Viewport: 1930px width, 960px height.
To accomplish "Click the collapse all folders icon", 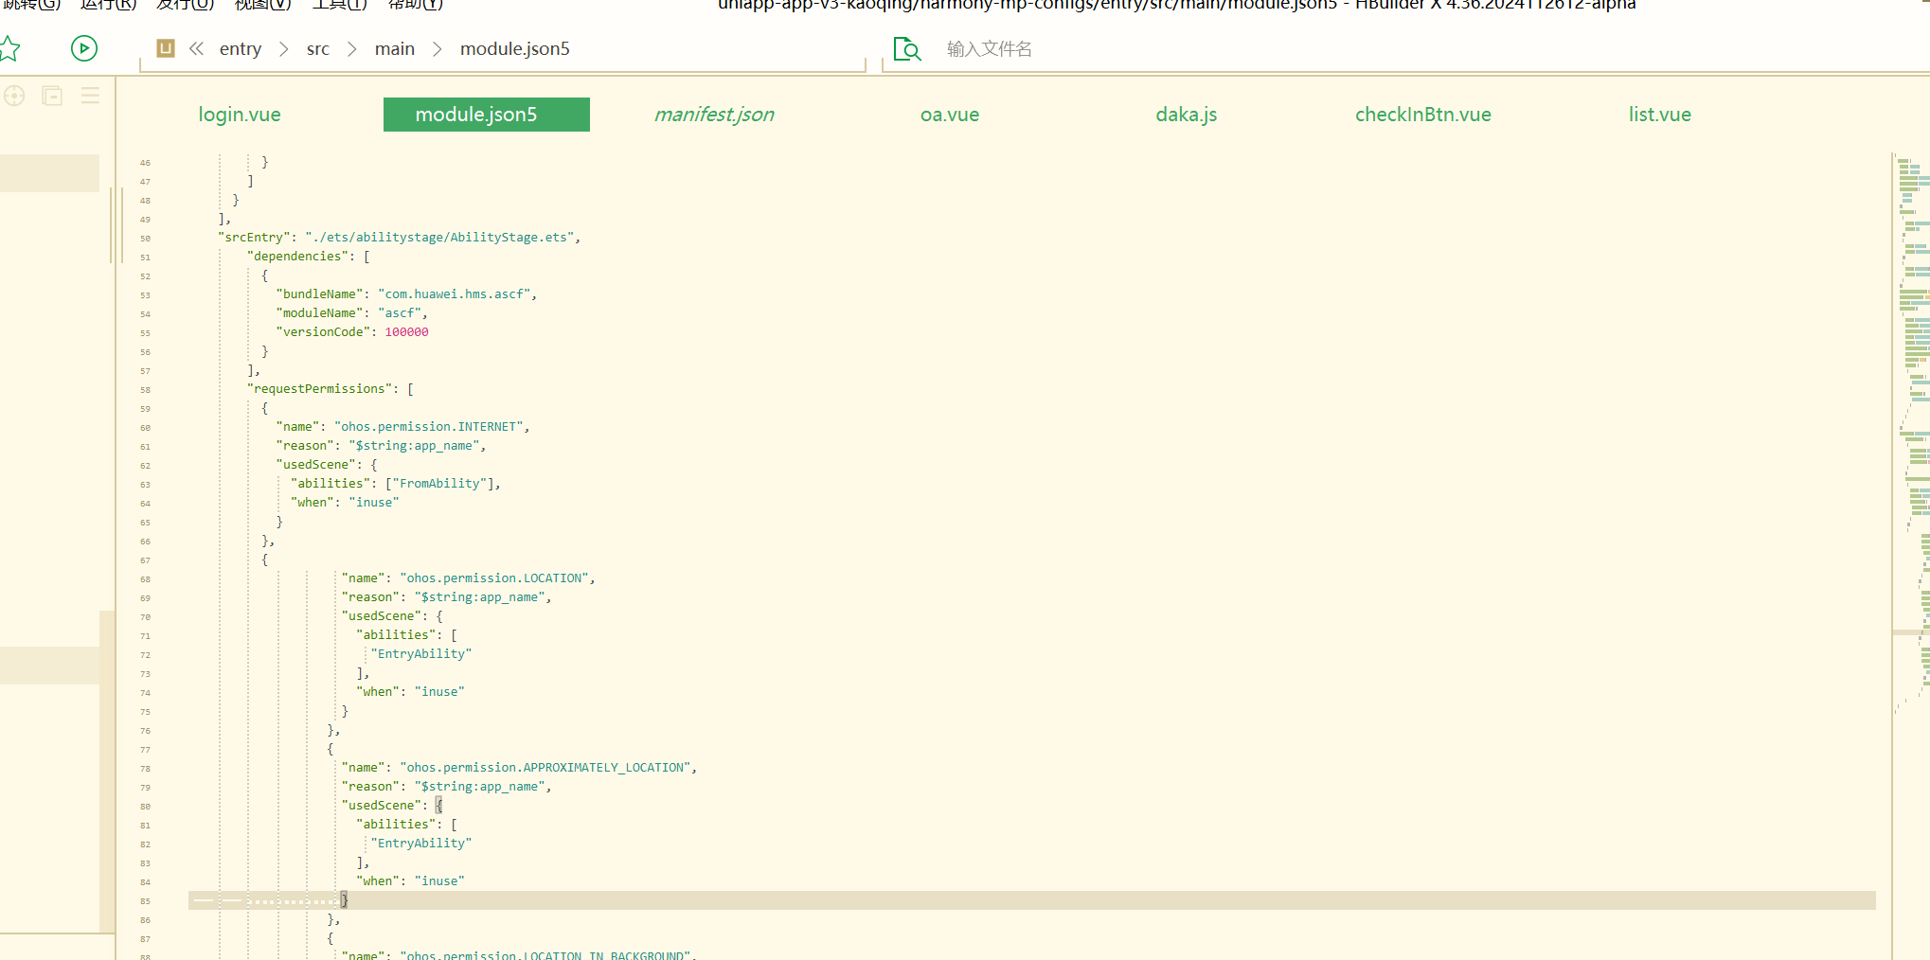I will point(52,96).
